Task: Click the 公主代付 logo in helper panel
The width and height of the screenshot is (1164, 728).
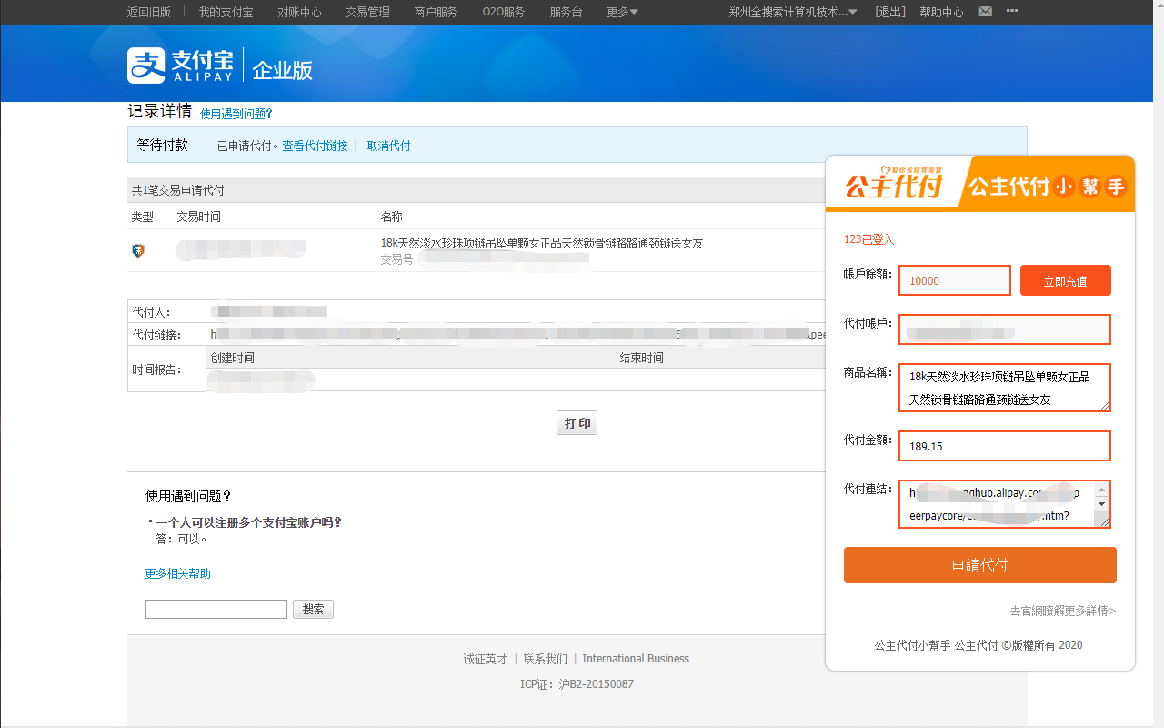Action: [x=894, y=186]
